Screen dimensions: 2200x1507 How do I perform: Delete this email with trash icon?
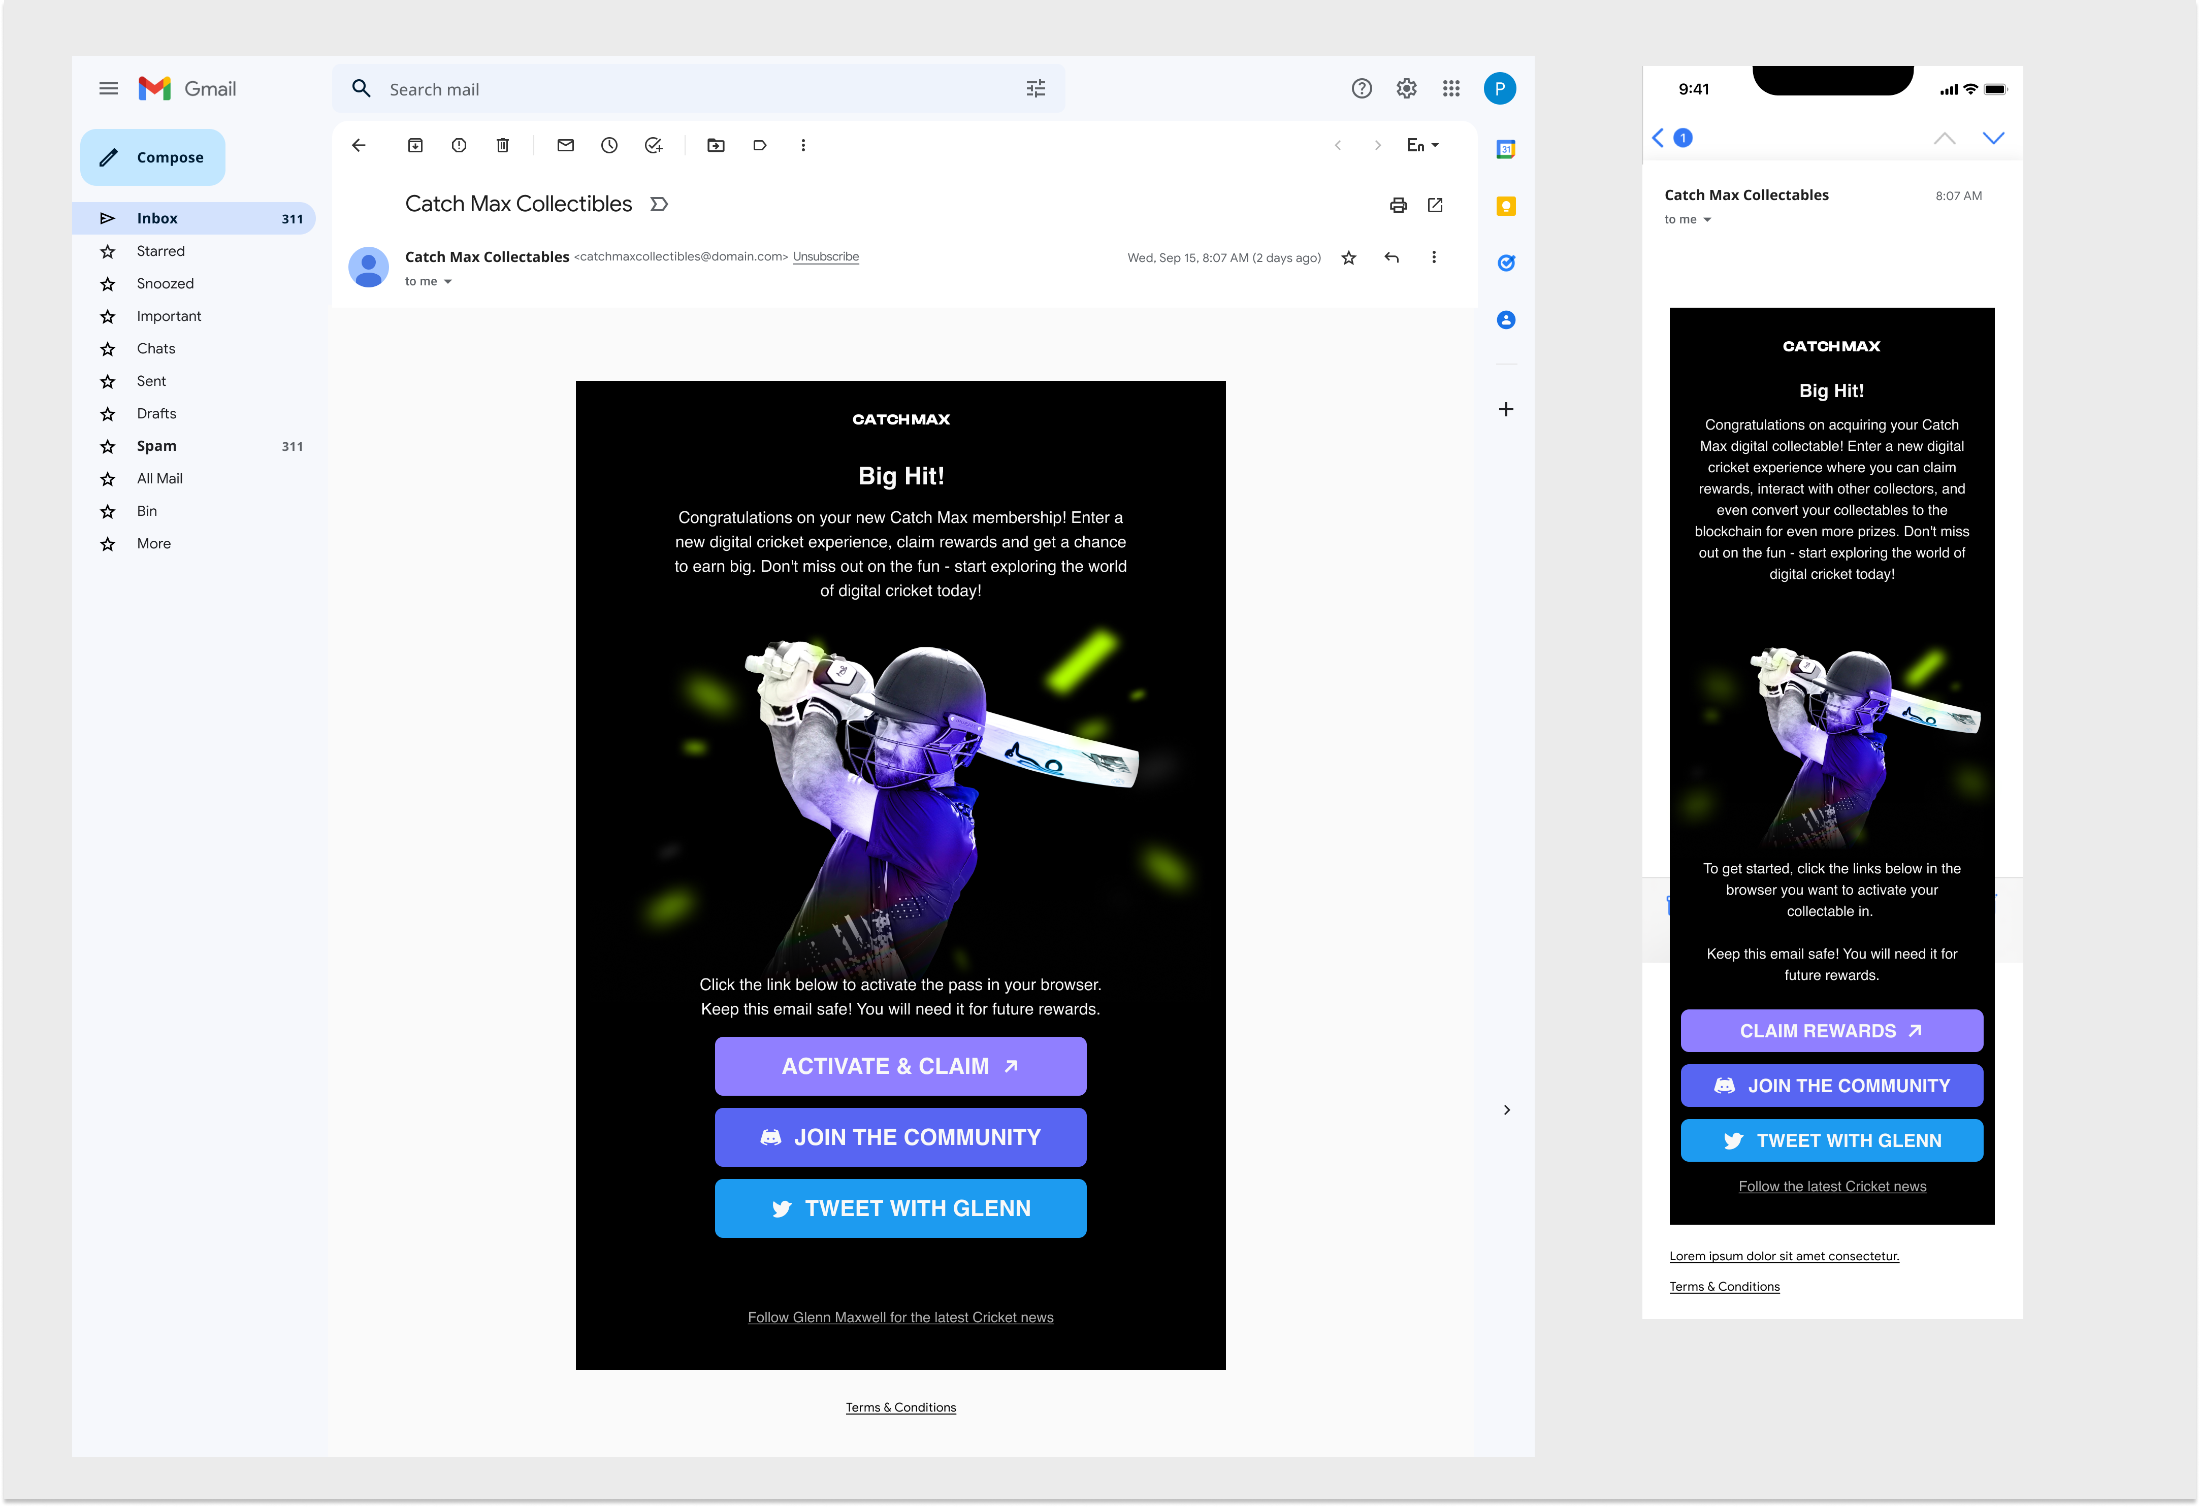pyautogui.click(x=503, y=146)
